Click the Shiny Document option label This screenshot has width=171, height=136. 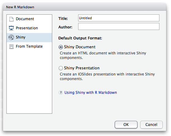tap(80, 47)
